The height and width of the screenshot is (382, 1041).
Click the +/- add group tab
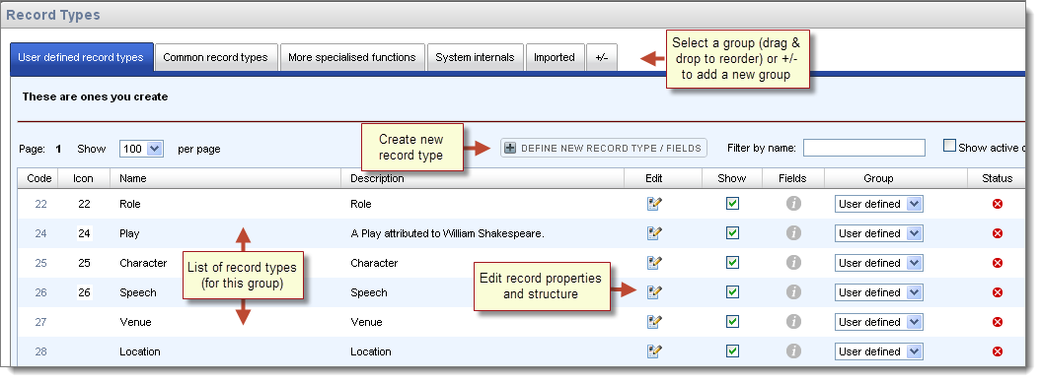pos(602,58)
